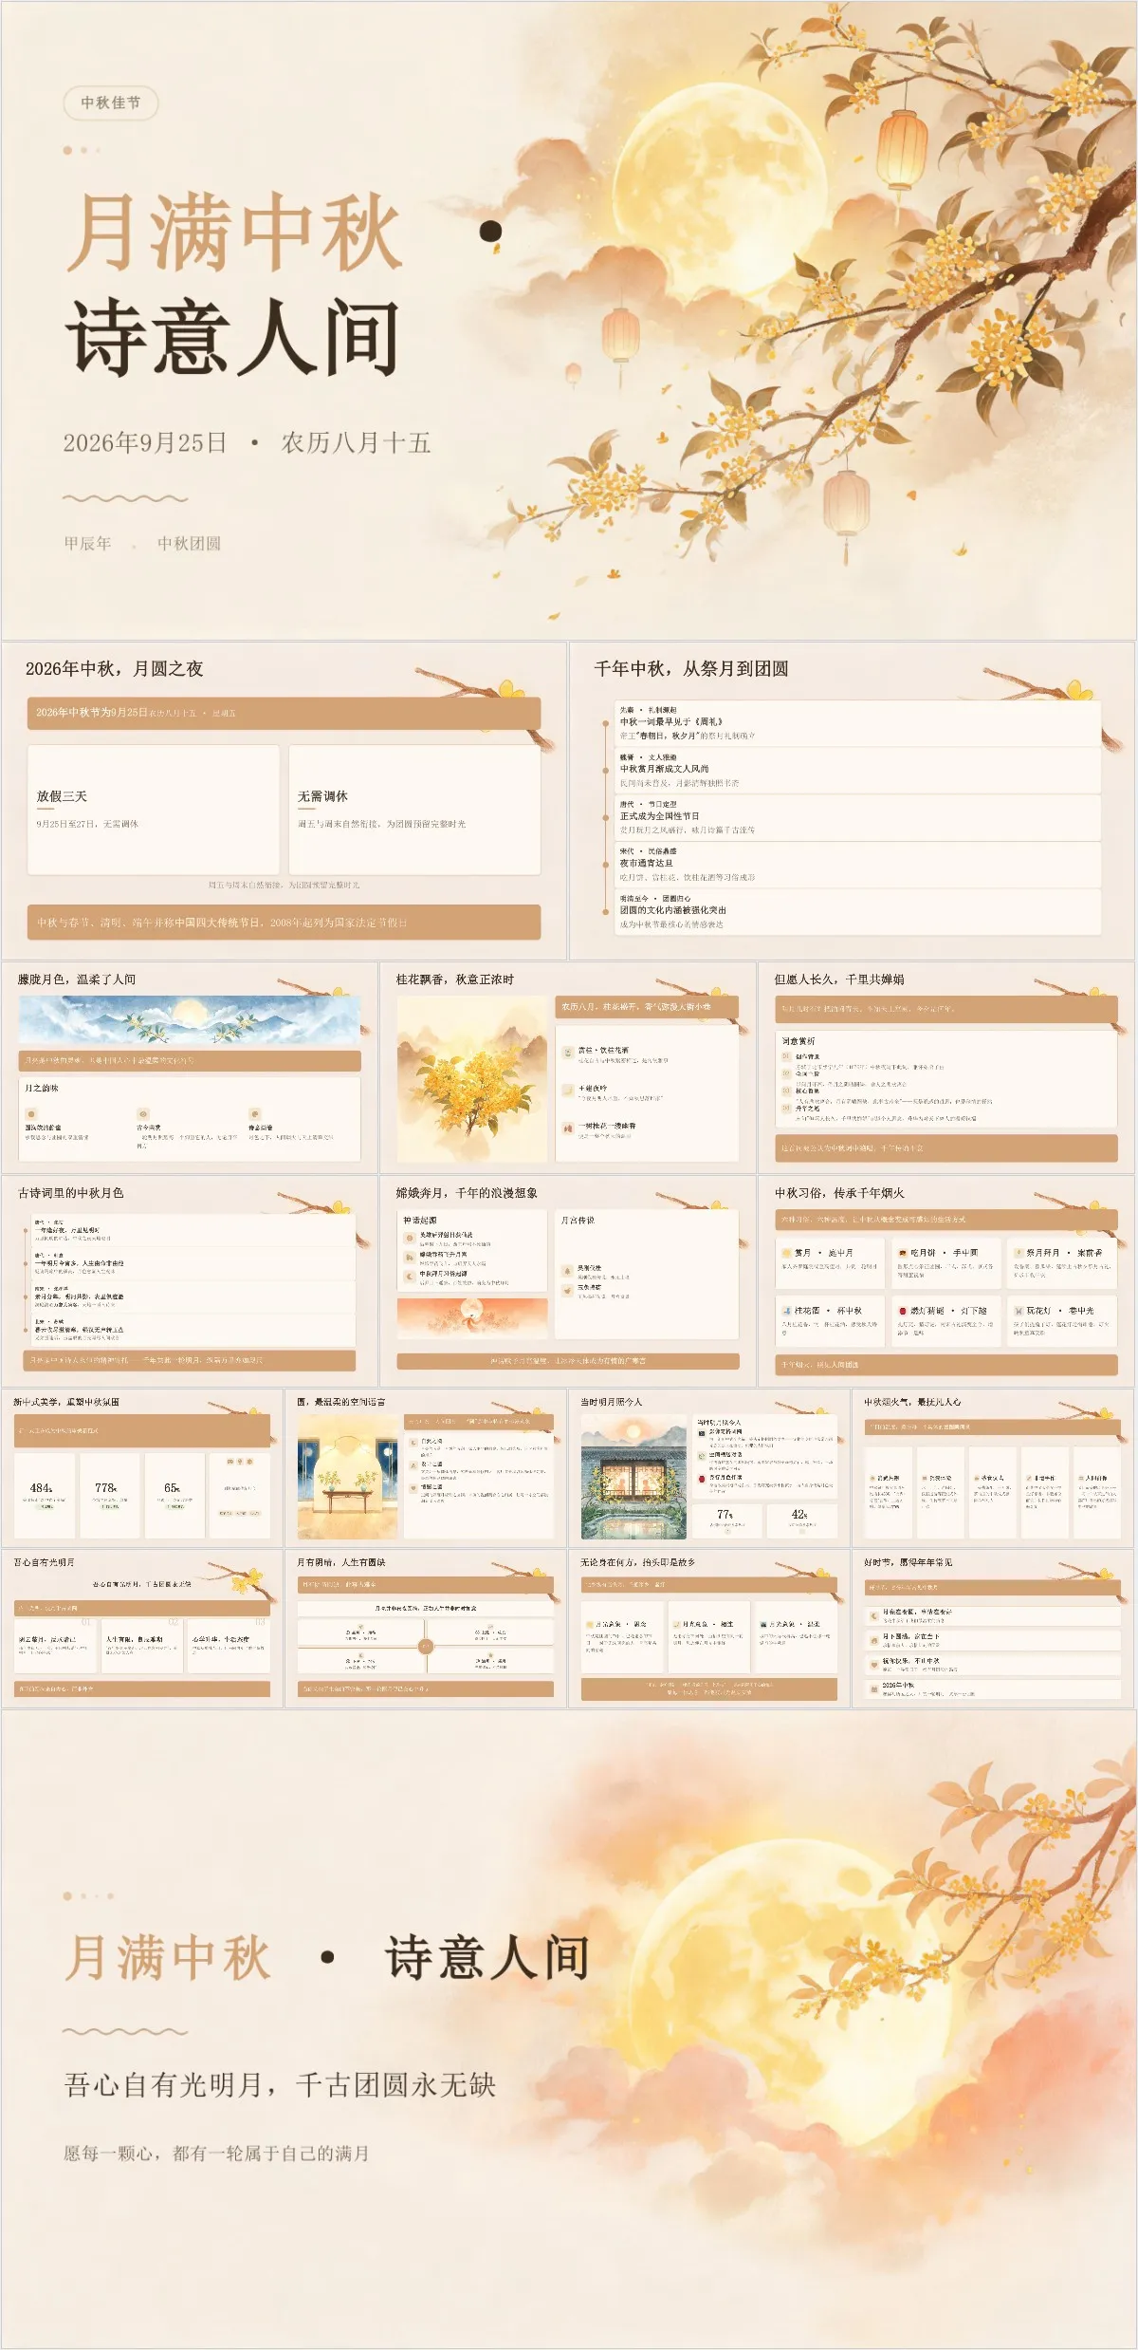
Task: Click the full moon illustration on the cover
Action: [x=719, y=190]
